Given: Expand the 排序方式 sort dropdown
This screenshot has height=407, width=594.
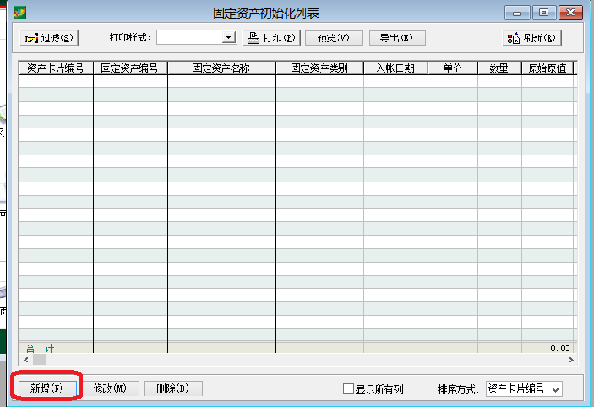Looking at the screenshot, I should [x=554, y=389].
